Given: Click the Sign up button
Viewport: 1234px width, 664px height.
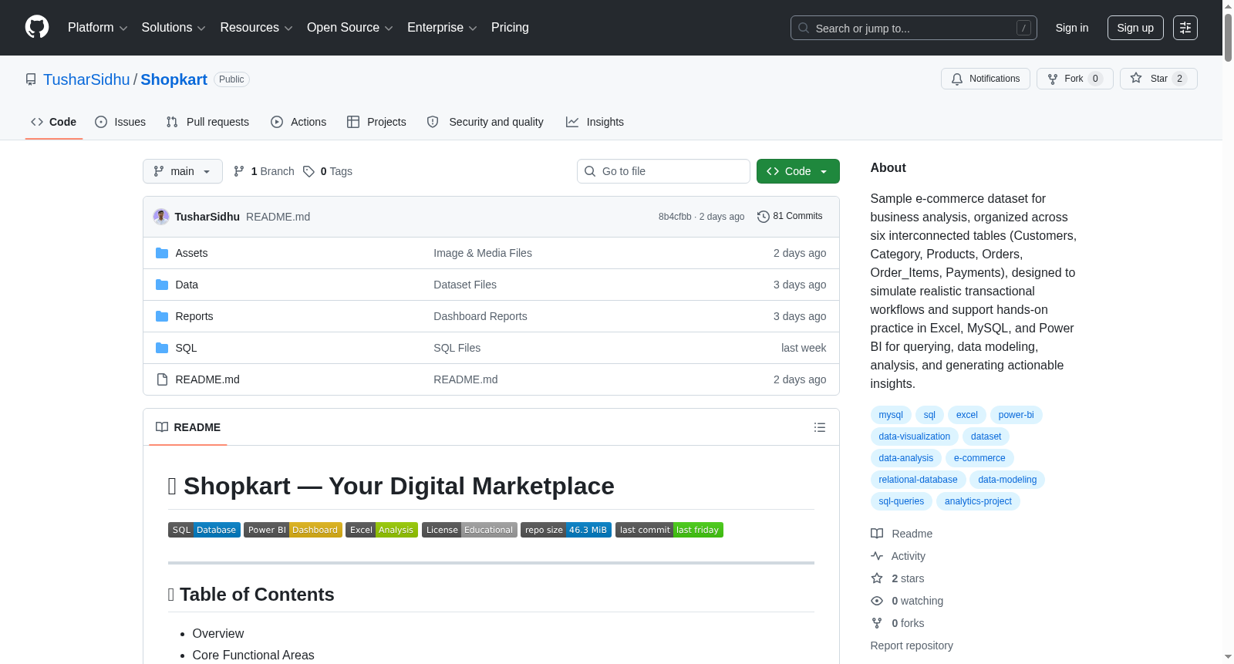Looking at the screenshot, I should (1135, 28).
